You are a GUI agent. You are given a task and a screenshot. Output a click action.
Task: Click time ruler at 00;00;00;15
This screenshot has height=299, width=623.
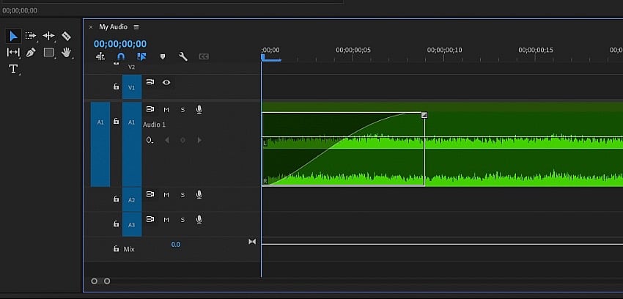(x=535, y=51)
